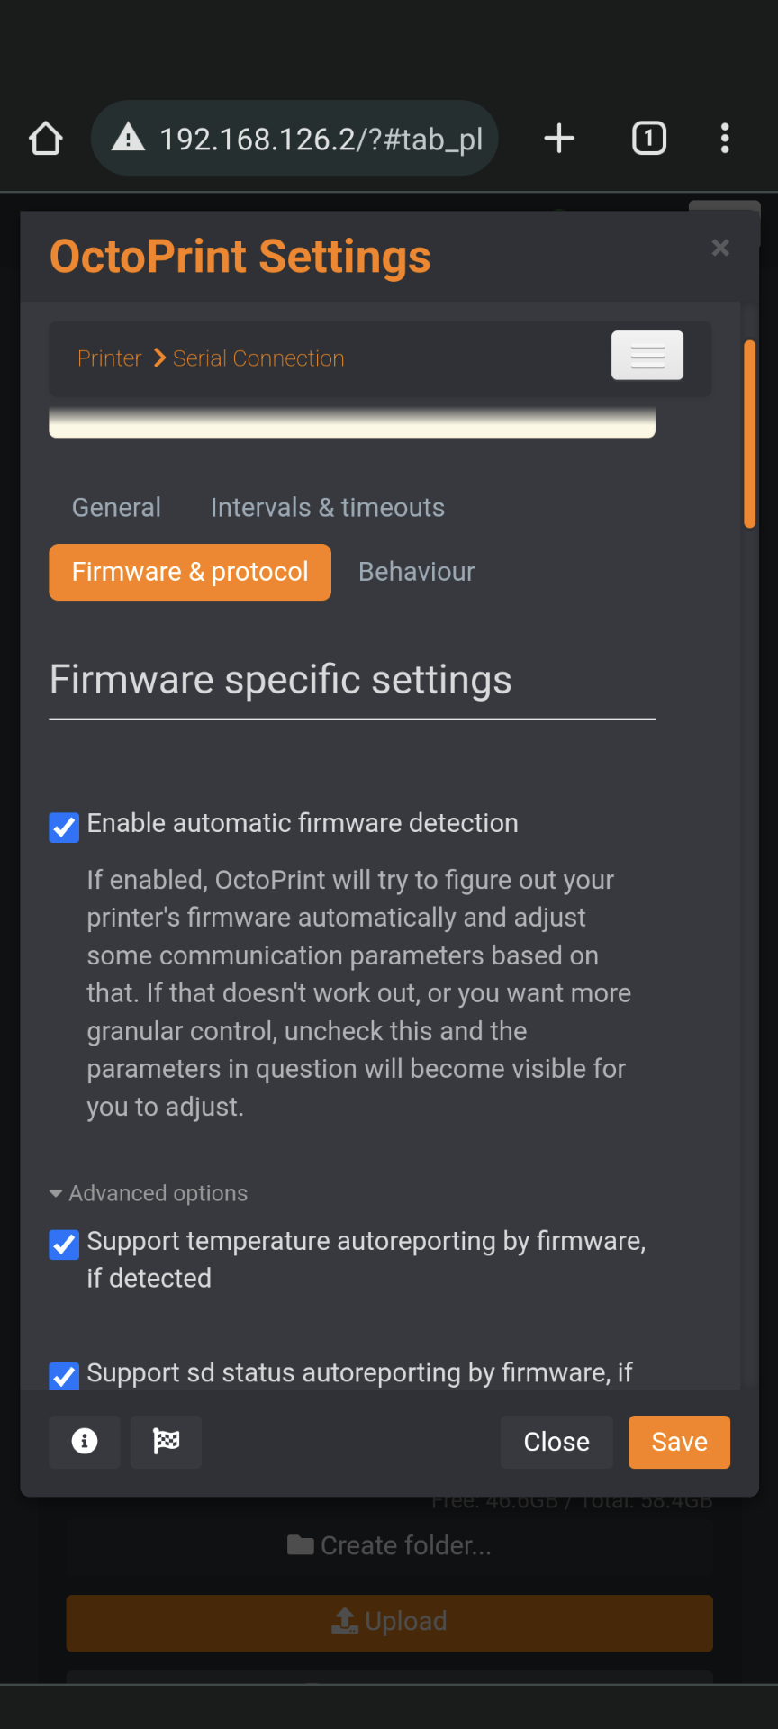Open the info panel with the info icon

tap(84, 1442)
